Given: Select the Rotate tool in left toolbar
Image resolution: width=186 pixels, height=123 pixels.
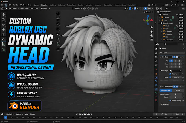Looking at the screenshot, I should tap(4, 25).
